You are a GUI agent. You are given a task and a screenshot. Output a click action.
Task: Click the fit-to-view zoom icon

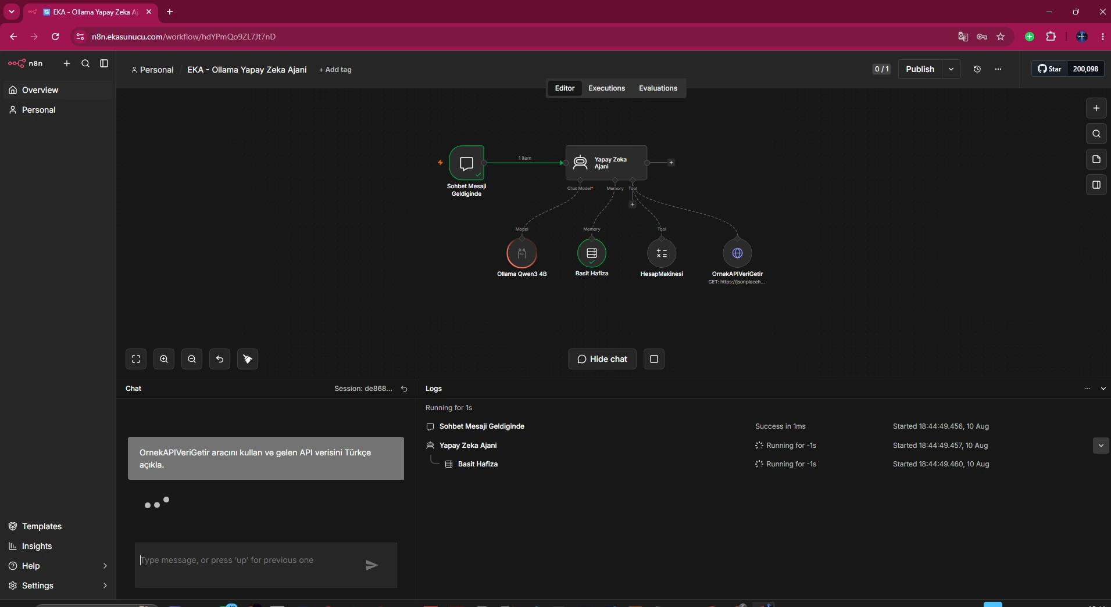pos(136,359)
